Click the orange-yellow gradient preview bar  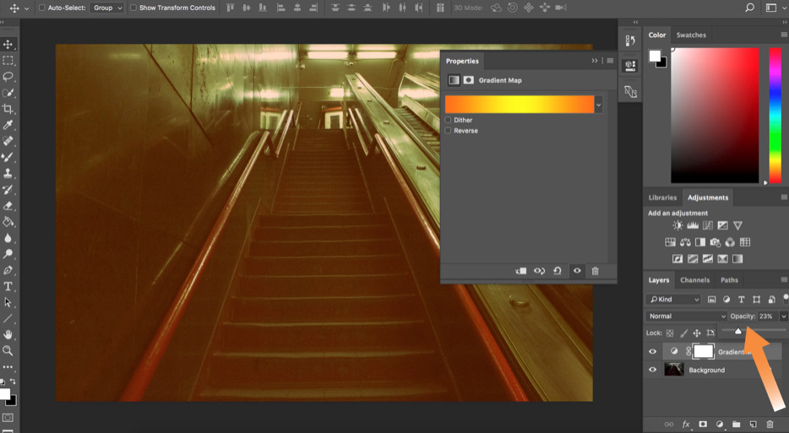pyautogui.click(x=520, y=105)
